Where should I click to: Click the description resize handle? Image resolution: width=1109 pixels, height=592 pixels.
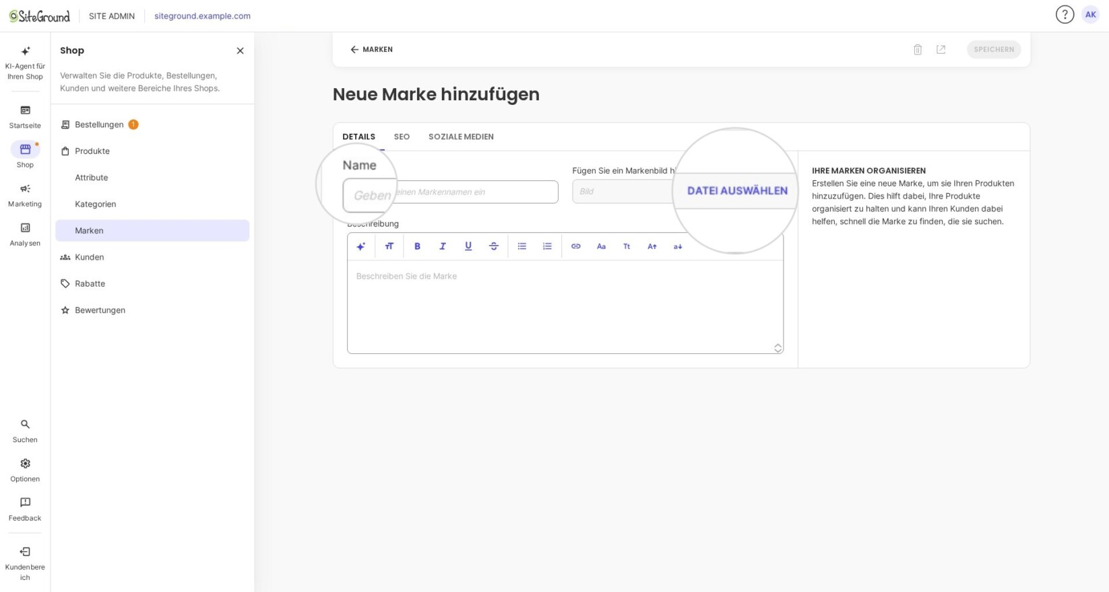[x=778, y=348]
